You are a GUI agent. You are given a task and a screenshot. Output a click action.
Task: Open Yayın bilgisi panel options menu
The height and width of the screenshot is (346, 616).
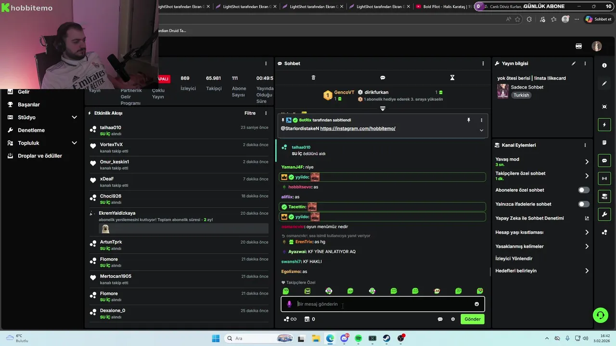click(x=585, y=63)
